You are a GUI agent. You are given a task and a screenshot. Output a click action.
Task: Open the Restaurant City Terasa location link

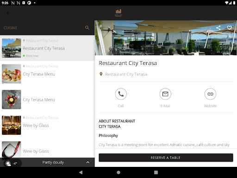pos(126,74)
